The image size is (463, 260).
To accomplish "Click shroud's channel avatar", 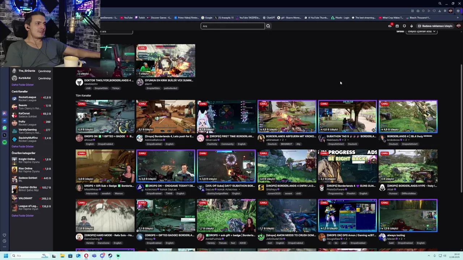I will click(79, 138).
